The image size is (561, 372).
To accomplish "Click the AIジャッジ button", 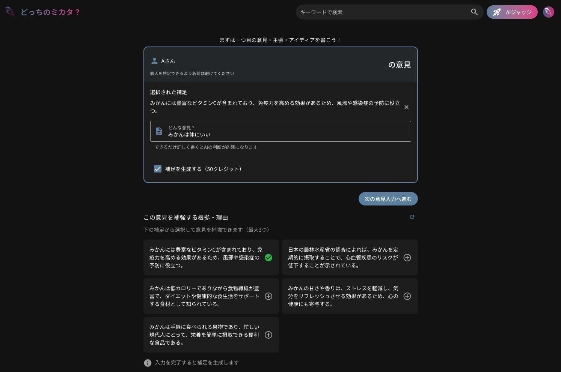I will (x=512, y=12).
